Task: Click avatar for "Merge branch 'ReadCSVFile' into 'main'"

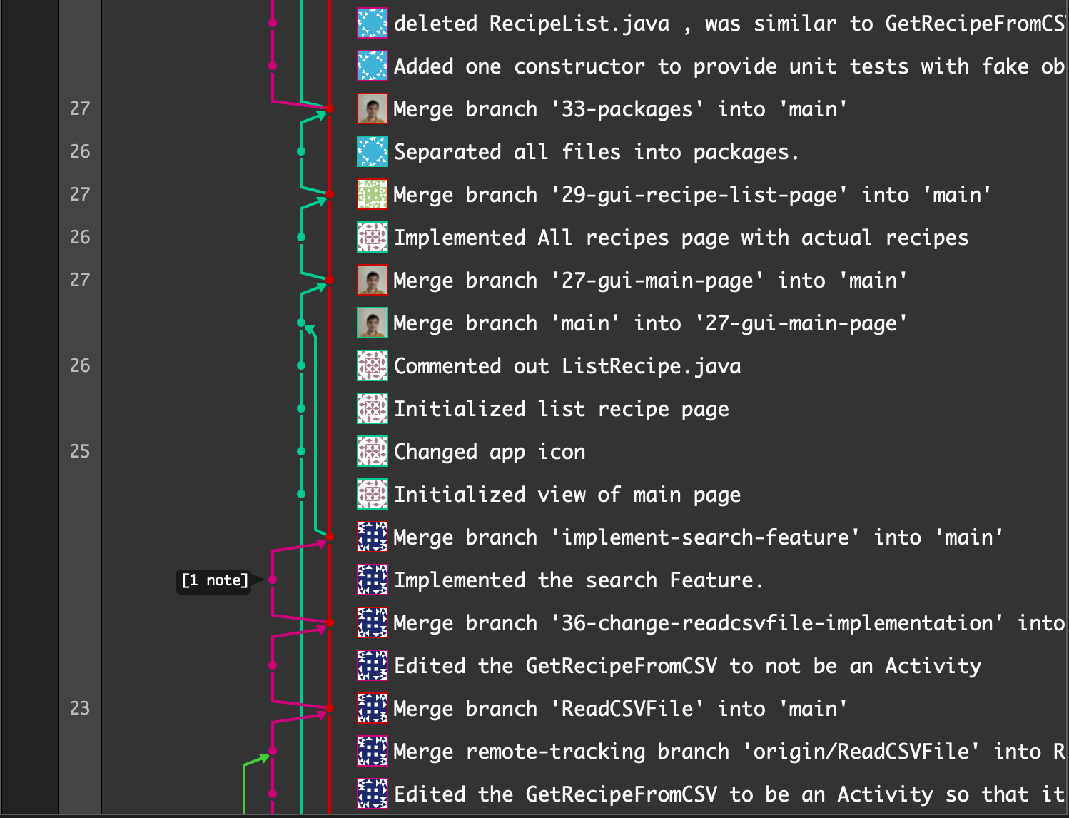Action: coord(373,708)
